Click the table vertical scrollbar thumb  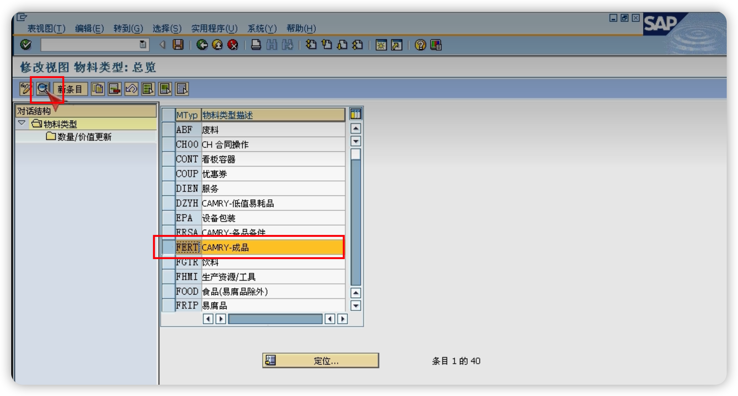(x=356, y=154)
